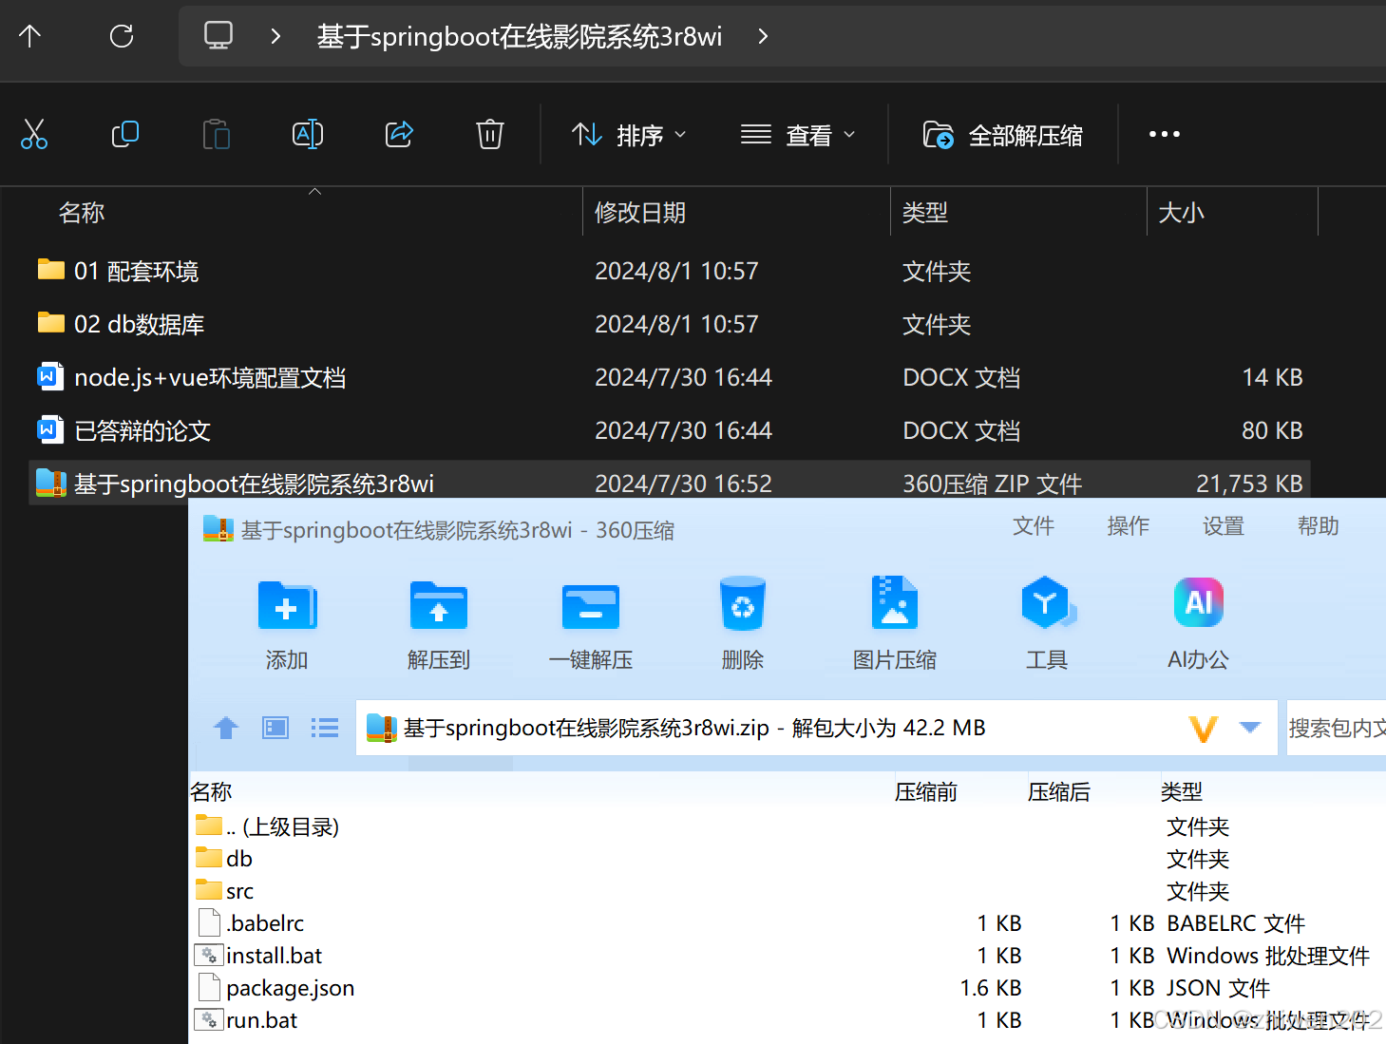Click the breadcrumb 基于springboot在线影院系统3r8wi
The image size is (1386, 1044).
click(520, 36)
